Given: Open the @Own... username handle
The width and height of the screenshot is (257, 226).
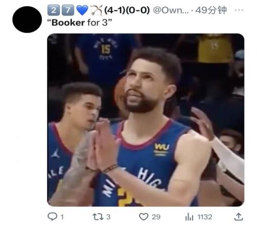Looking at the screenshot, I should tap(171, 10).
